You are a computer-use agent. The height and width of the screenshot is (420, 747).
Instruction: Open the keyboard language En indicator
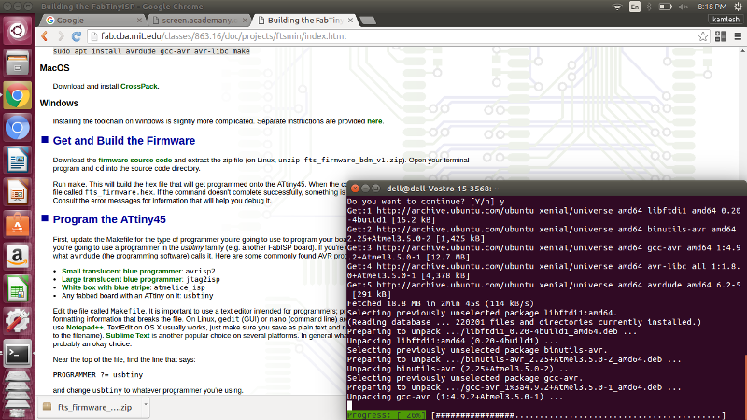pos(635,7)
